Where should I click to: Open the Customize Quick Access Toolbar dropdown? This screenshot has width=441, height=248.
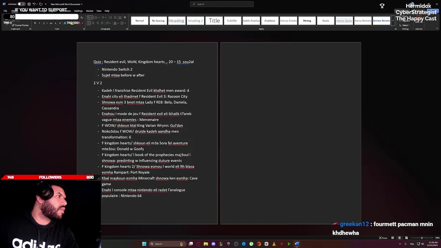pyautogui.click(x=45, y=4)
